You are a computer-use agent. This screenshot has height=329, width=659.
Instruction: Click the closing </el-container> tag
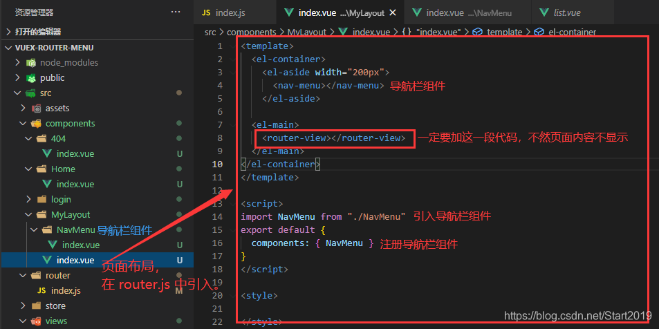(x=281, y=164)
